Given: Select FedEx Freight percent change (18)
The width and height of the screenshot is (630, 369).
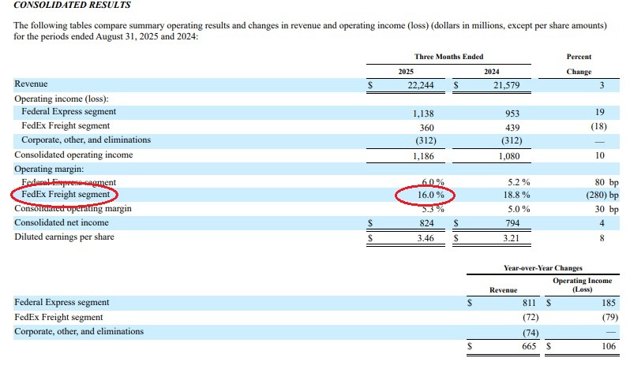Looking at the screenshot, I should click(x=598, y=126).
